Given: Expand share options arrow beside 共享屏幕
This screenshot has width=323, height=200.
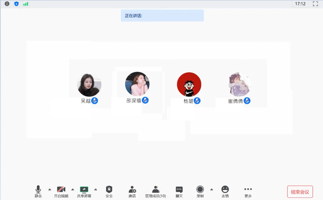Looking at the screenshot, I should (x=96, y=189).
